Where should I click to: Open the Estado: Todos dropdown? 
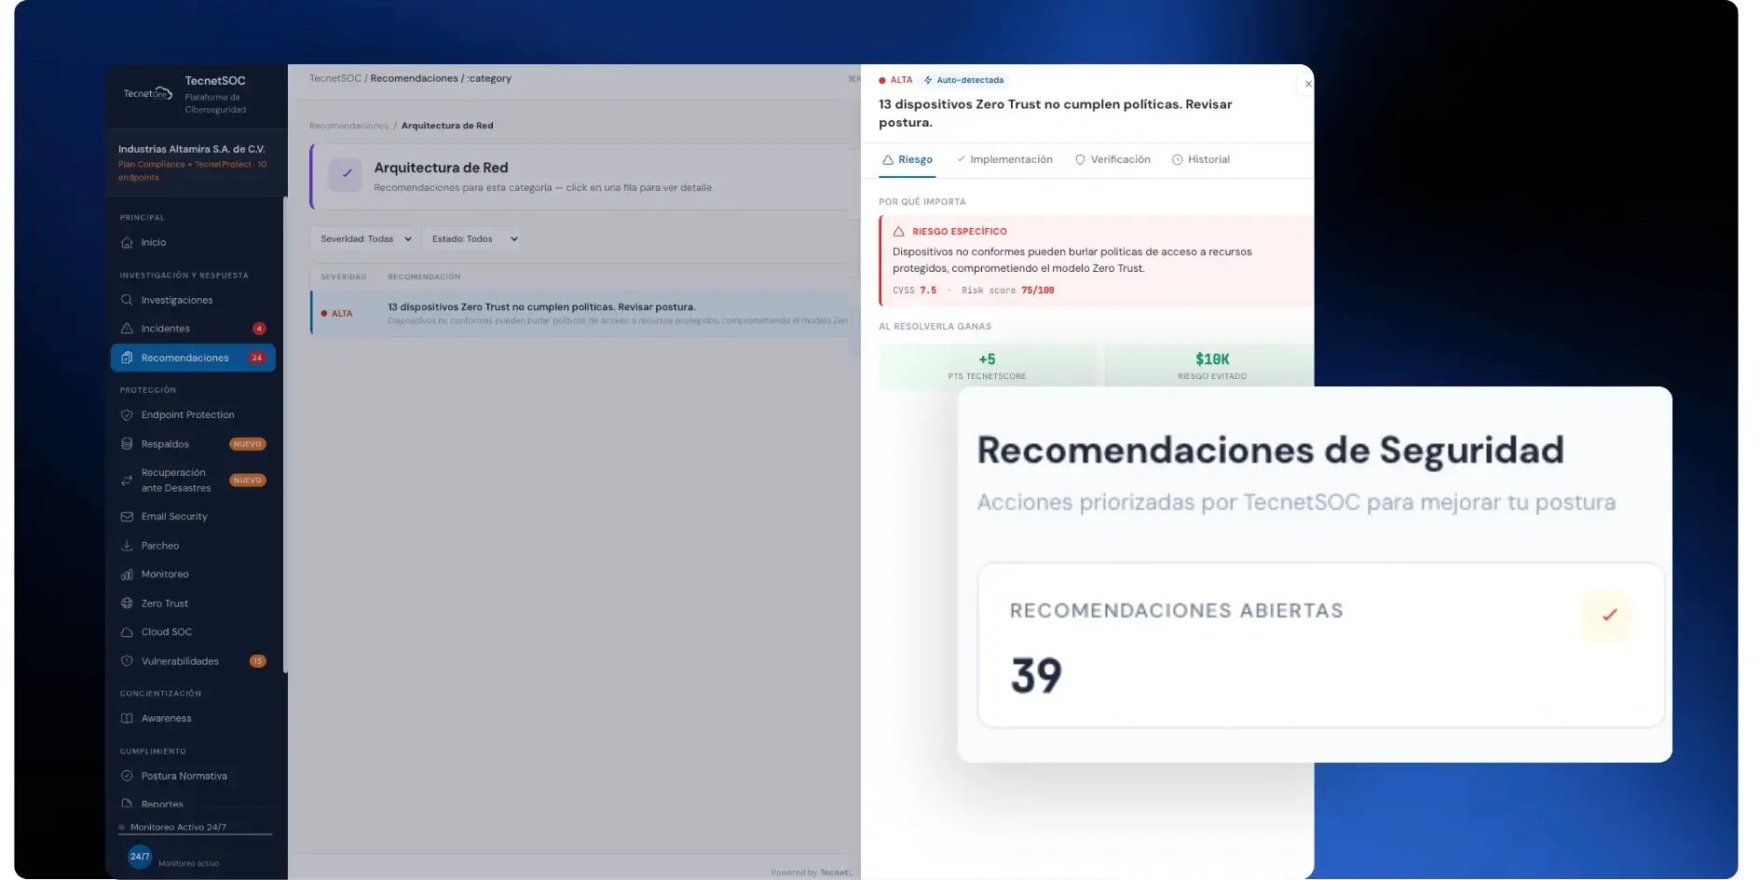point(471,239)
